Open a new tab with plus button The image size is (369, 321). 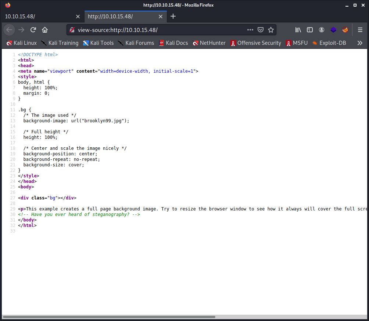[173, 16]
